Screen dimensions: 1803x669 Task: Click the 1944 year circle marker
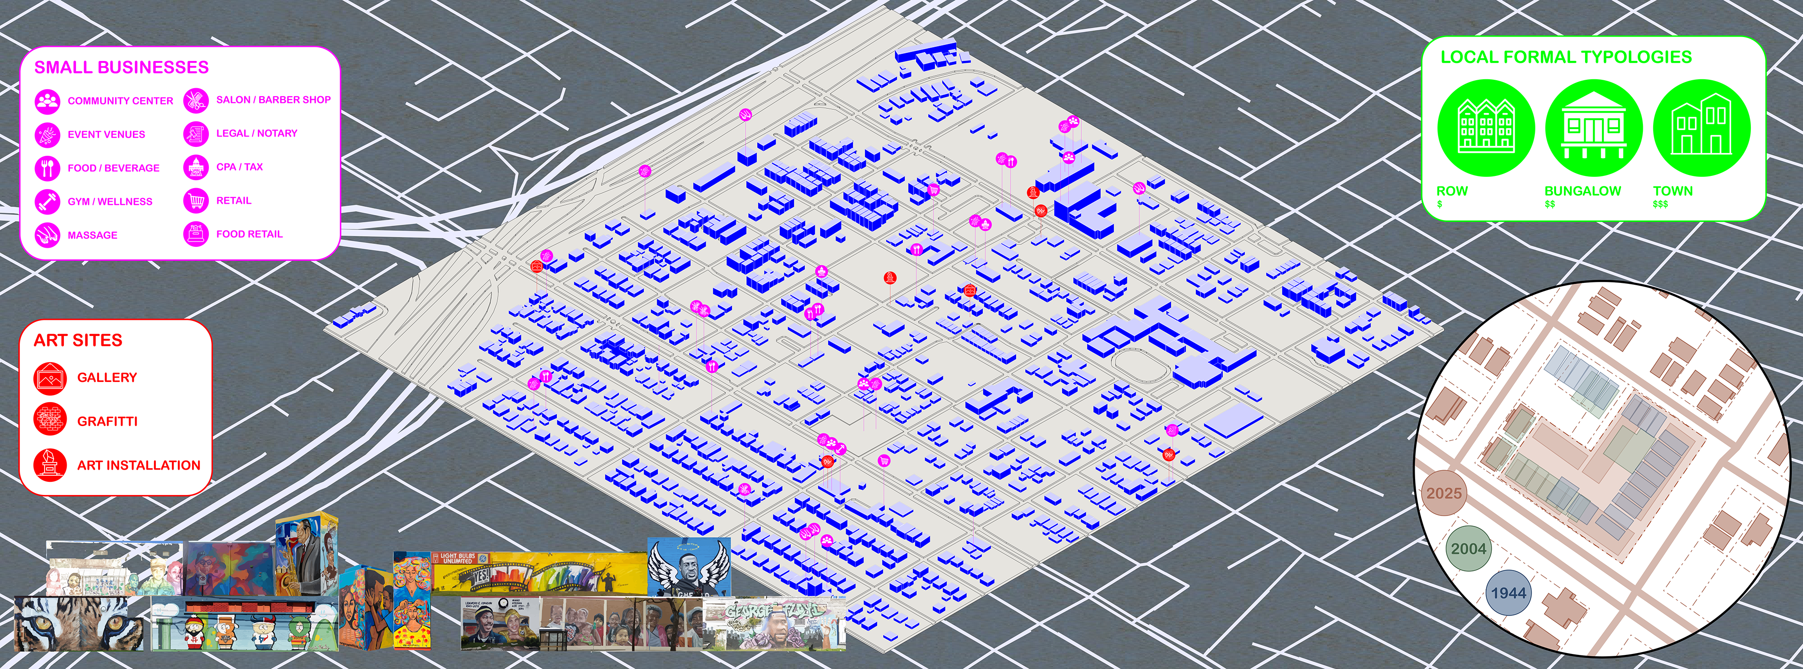[x=1508, y=593]
